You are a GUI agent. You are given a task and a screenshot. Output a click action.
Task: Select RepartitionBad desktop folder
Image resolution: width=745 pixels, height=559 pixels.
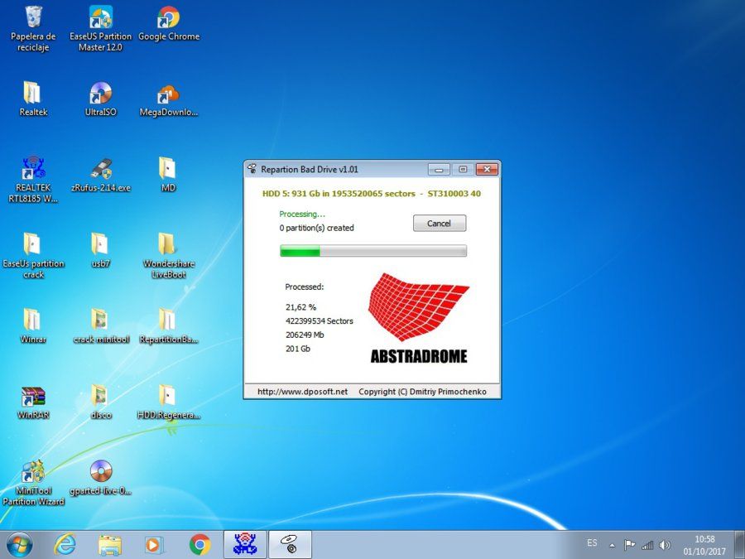(168, 325)
